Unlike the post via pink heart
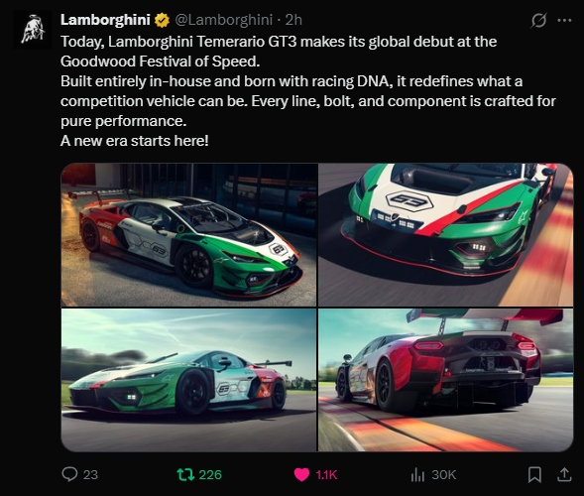 (x=301, y=475)
